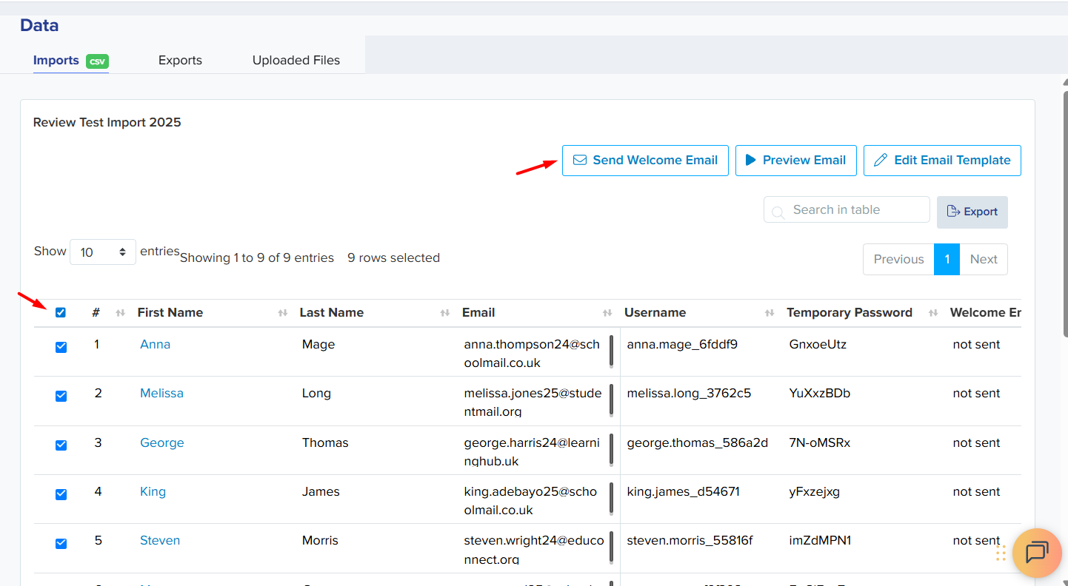Click the green CSV badge on Imports

[97, 61]
